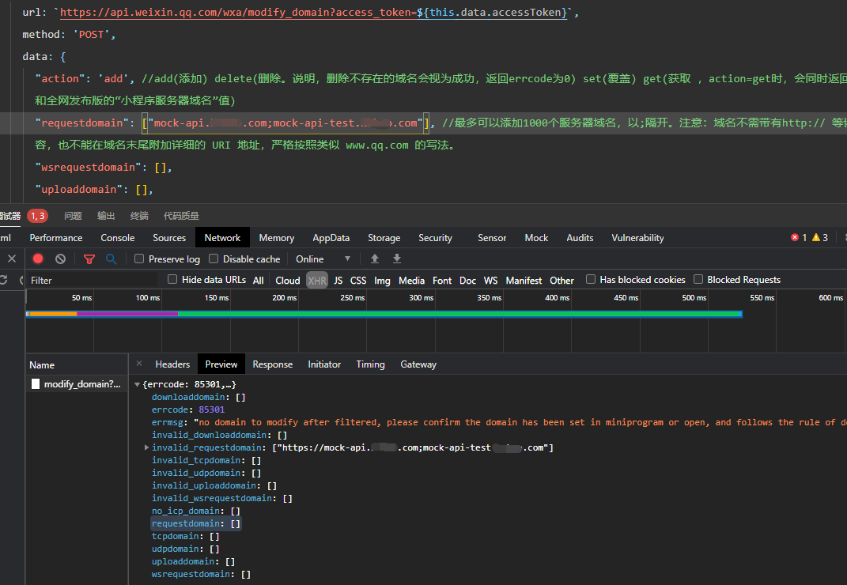
Task: Filter requests by Cloud type
Action: tap(288, 281)
